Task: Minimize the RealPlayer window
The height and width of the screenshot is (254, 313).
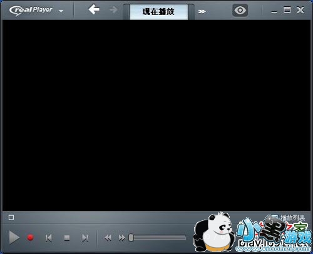Action: pyautogui.click(x=274, y=12)
